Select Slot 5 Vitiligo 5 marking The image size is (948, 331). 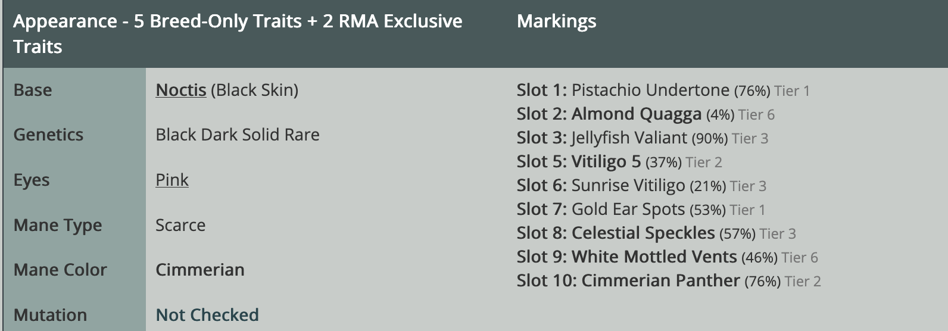[x=606, y=161]
